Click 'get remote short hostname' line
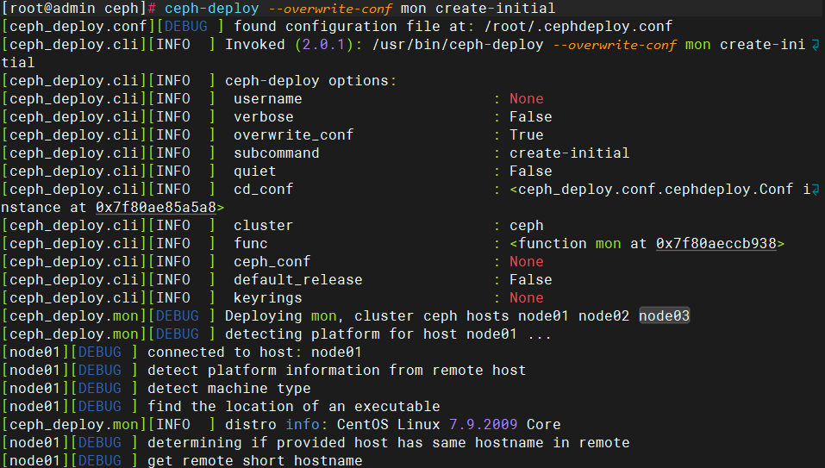This screenshot has height=468, width=825. coord(254,460)
